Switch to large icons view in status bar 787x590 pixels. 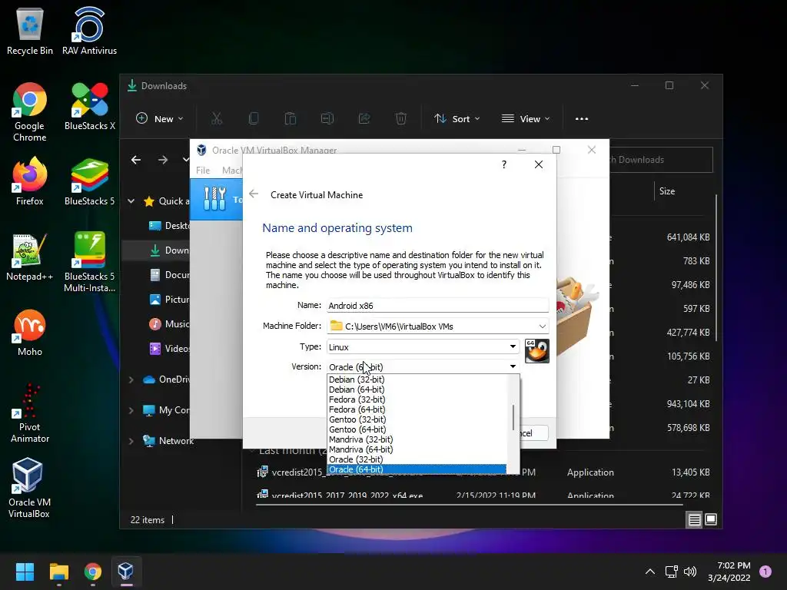pyautogui.click(x=711, y=520)
